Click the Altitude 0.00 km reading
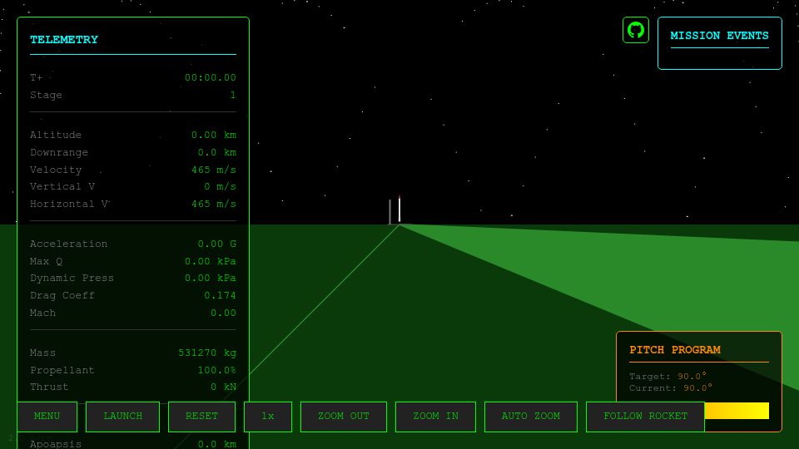This screenshot has height=449, width=799. pyautogui.click(x=133, y=135)
